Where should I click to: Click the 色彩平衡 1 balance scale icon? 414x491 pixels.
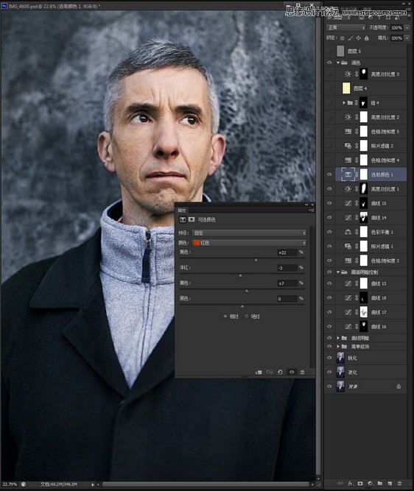click(x=348, y=232)
